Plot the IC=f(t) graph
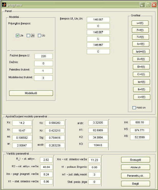This screenshot has width=158, height=190. (x=141, y=74)
